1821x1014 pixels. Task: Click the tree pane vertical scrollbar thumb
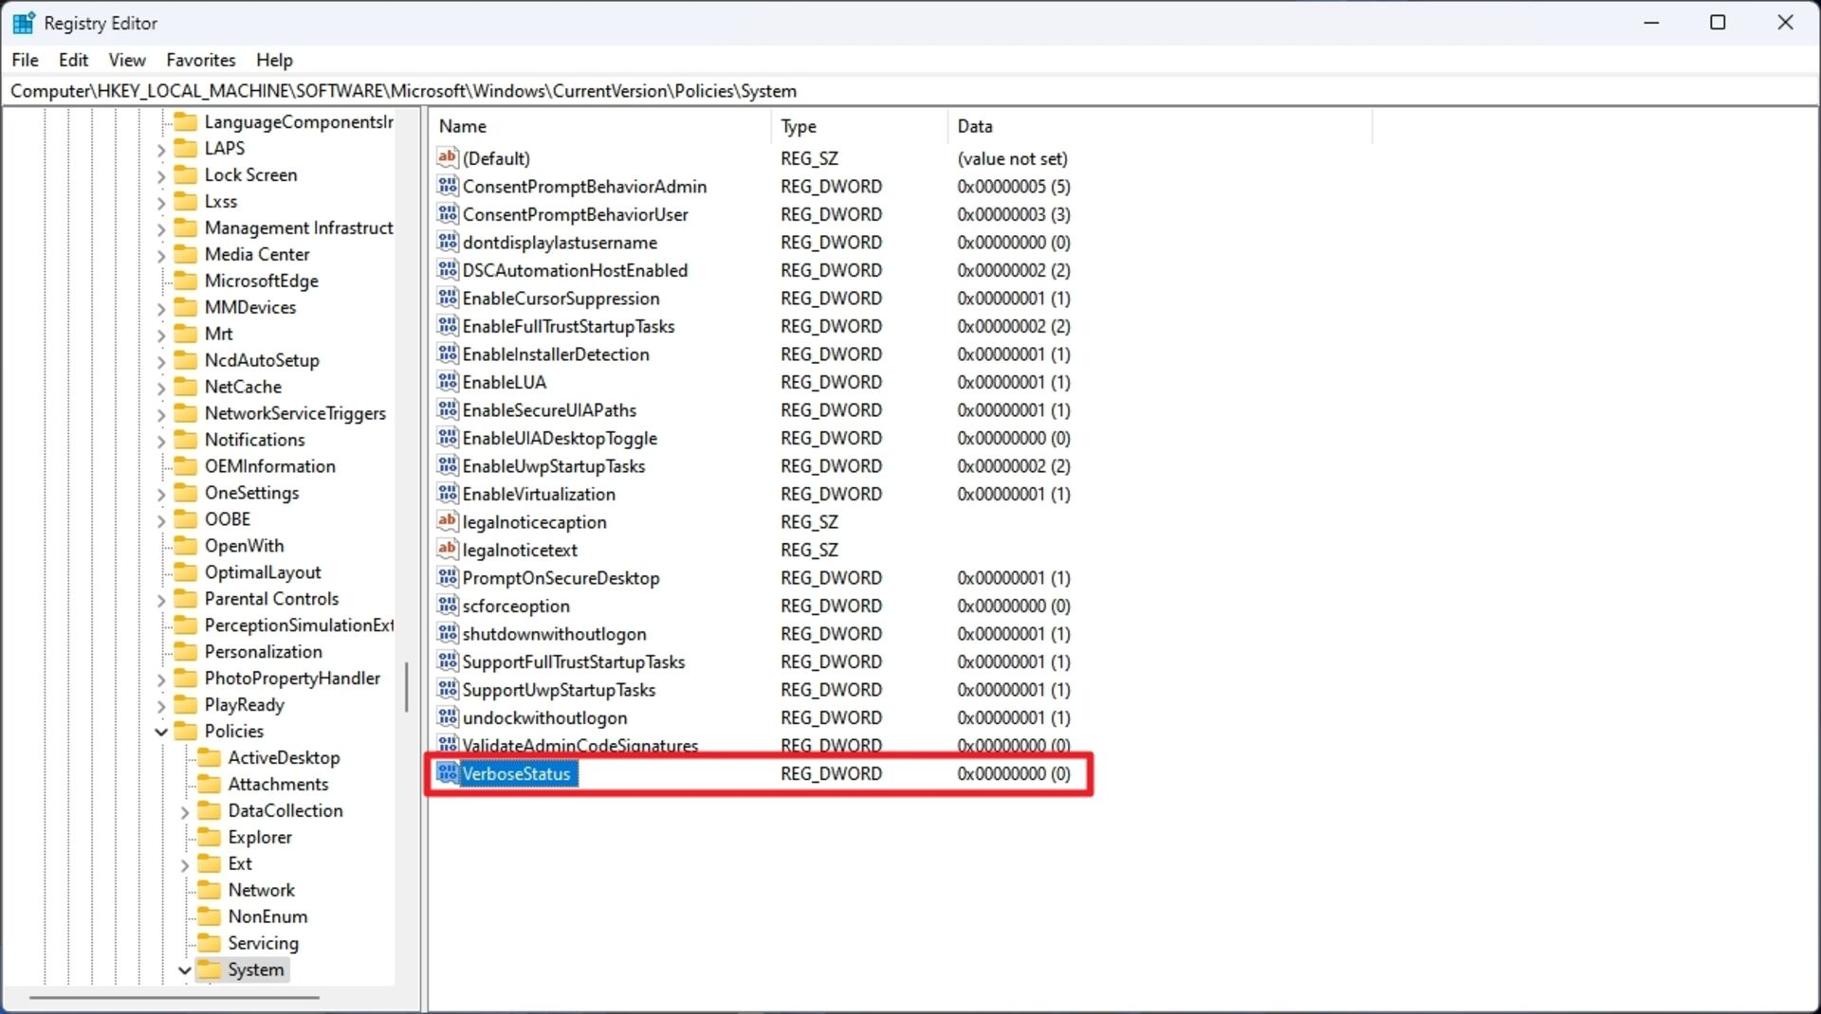pyautogui.click(x=407, y=686)
